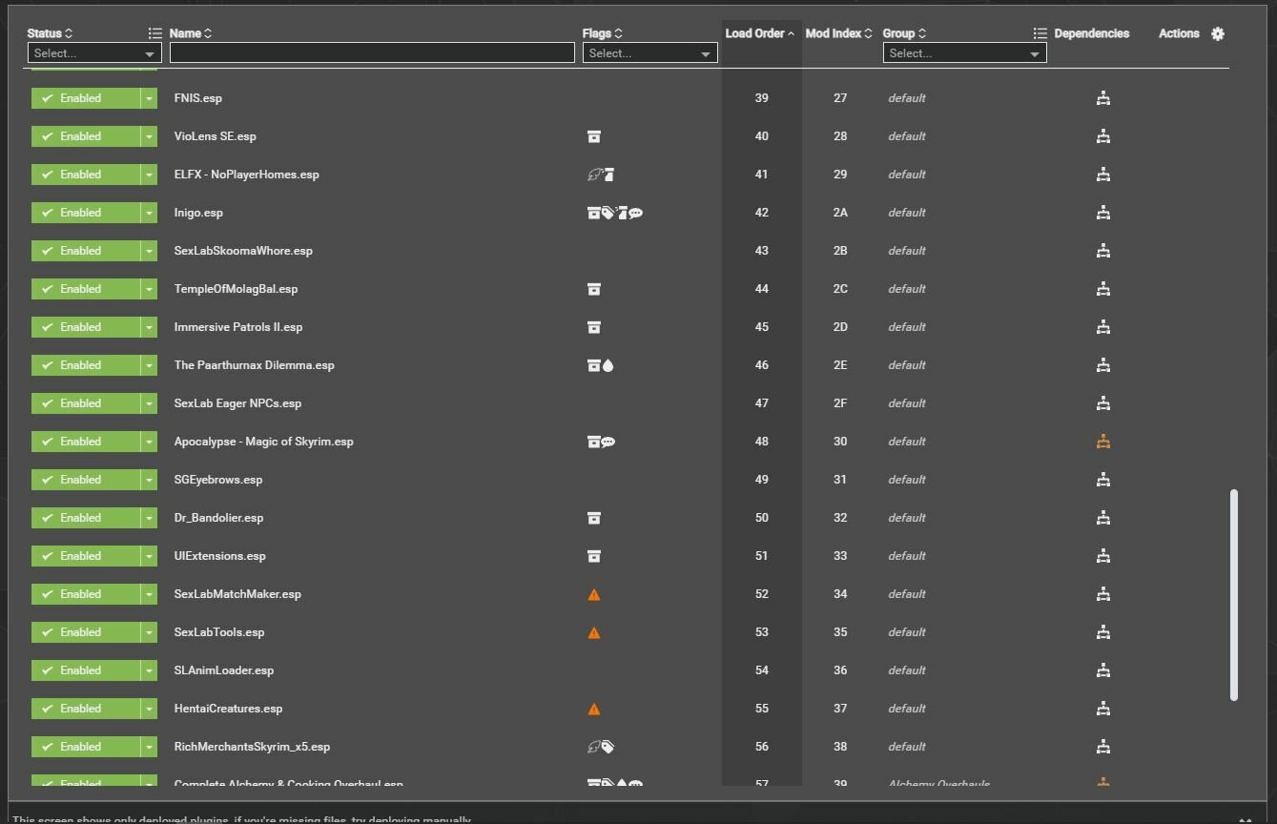Open status dropdown arrow for TempleOfMolagBal.esp
Viewport: 1277px width, 824px height.
[x=149, y=289]
